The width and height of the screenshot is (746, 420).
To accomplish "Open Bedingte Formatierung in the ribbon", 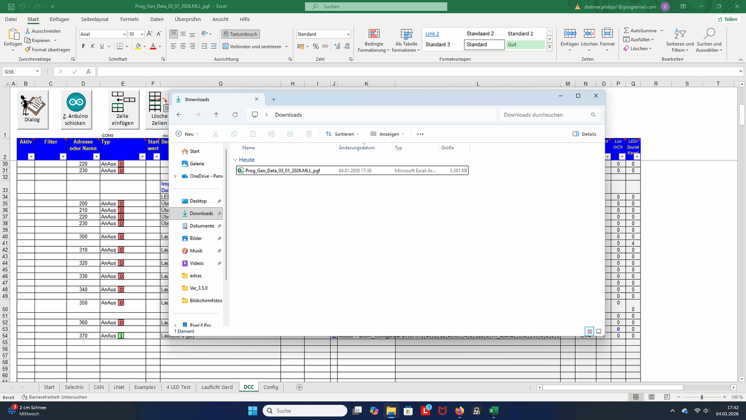I will tap(374, 34).
